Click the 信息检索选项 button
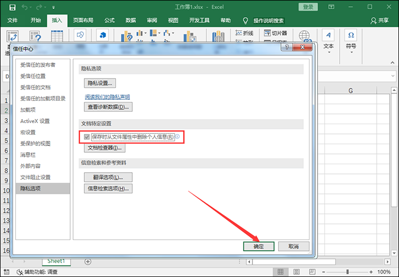 pos(108,189)
